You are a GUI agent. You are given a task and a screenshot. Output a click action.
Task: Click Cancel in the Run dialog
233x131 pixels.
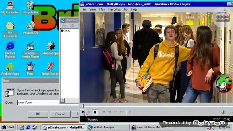(x=60, y=114)
